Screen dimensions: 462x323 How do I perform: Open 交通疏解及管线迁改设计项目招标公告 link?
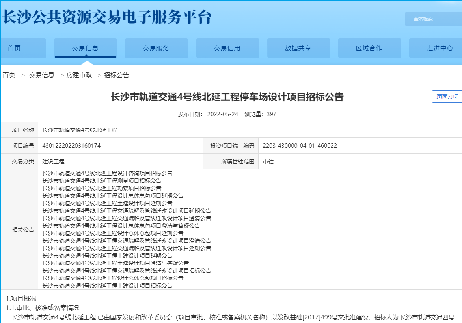pos(127,271)
